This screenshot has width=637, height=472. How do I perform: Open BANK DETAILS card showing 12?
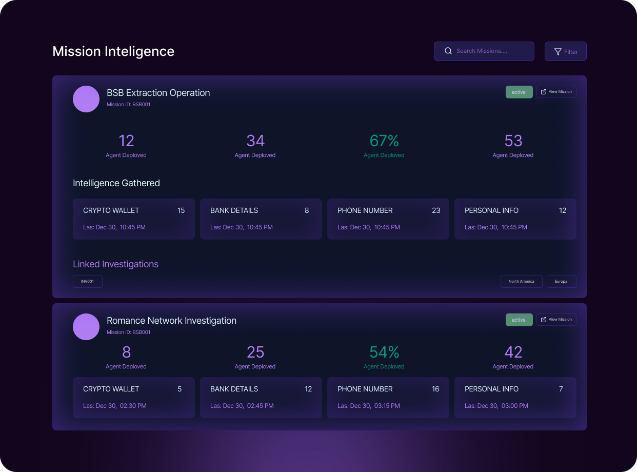pyautogui.click(x=261, y=398)
